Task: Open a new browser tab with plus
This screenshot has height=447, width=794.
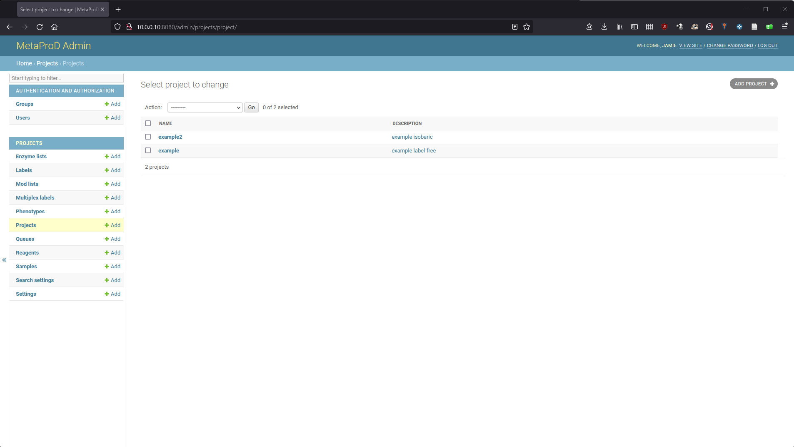Action: [118, 9]
